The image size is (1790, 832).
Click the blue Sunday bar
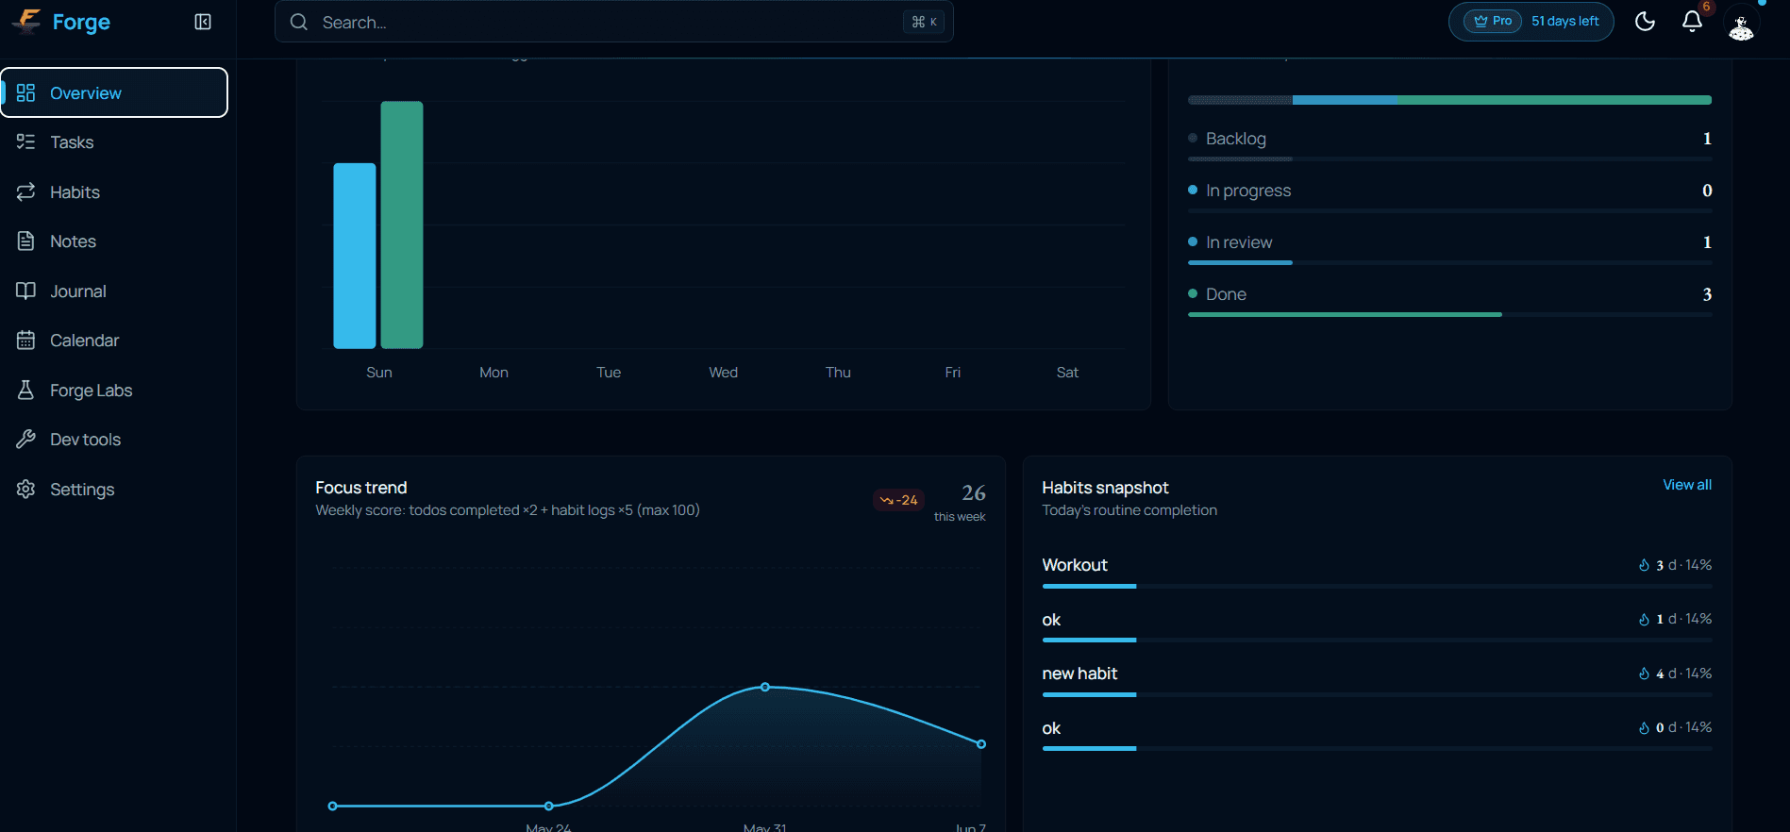click(355, 256)
